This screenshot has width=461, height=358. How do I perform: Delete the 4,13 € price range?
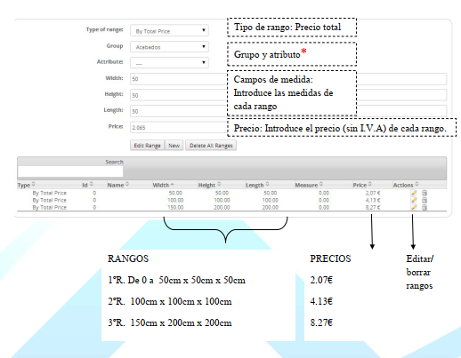425,200
